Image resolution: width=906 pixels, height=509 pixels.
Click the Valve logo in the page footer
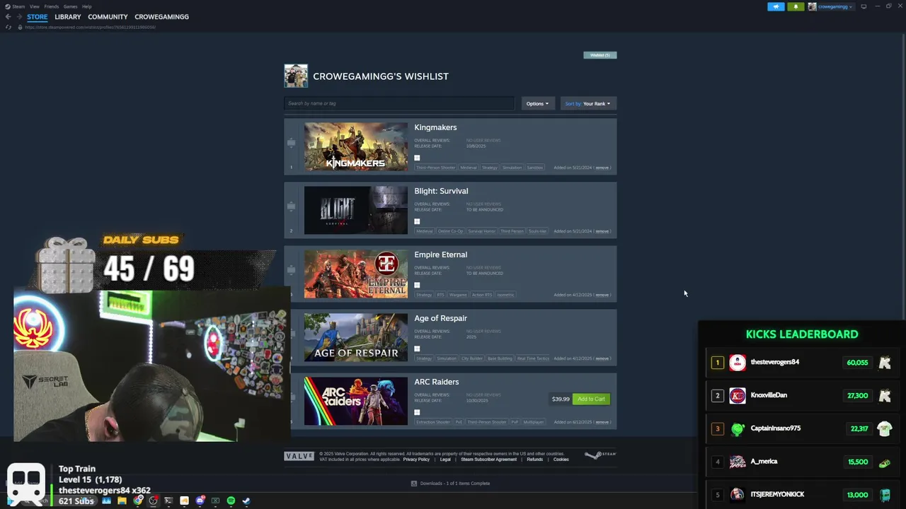tap(299, 457)
